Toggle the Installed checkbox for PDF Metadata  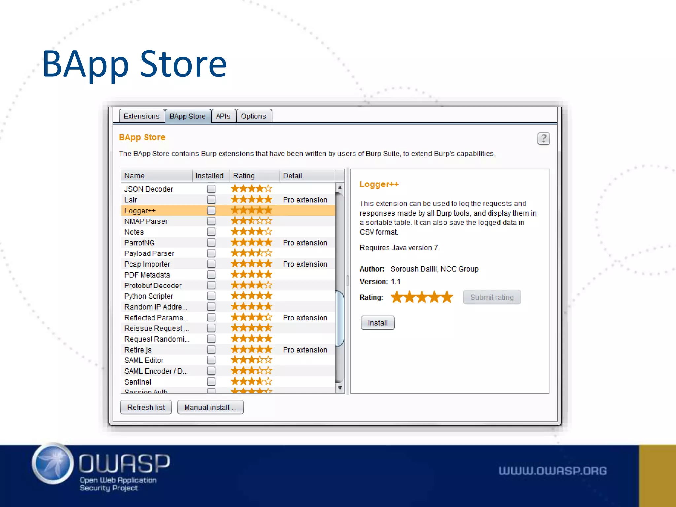[211, 274]
